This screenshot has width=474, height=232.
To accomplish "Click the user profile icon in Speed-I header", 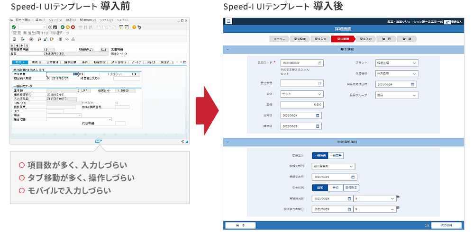I will (447, 22).
